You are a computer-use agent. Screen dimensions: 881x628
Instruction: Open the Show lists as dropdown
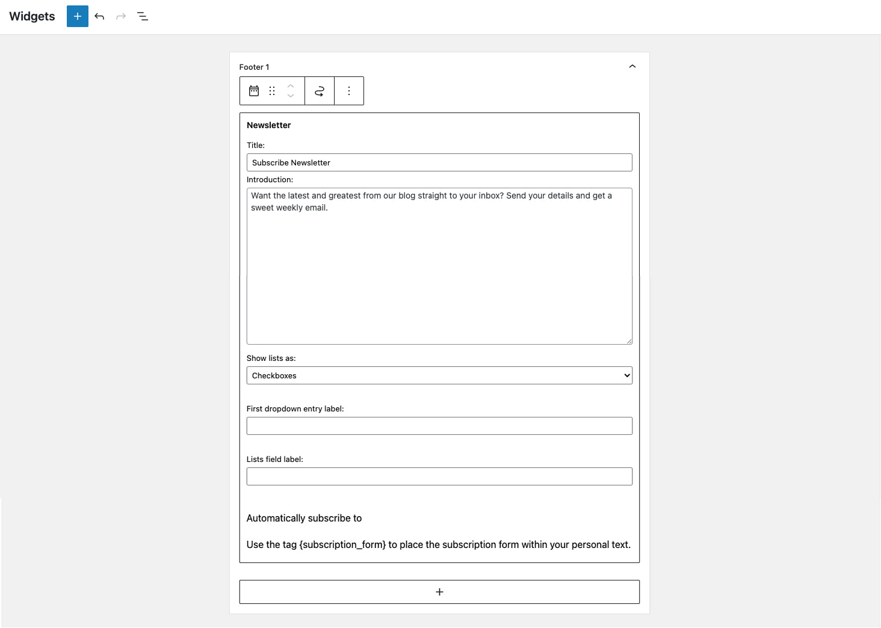tap(439, 375)
